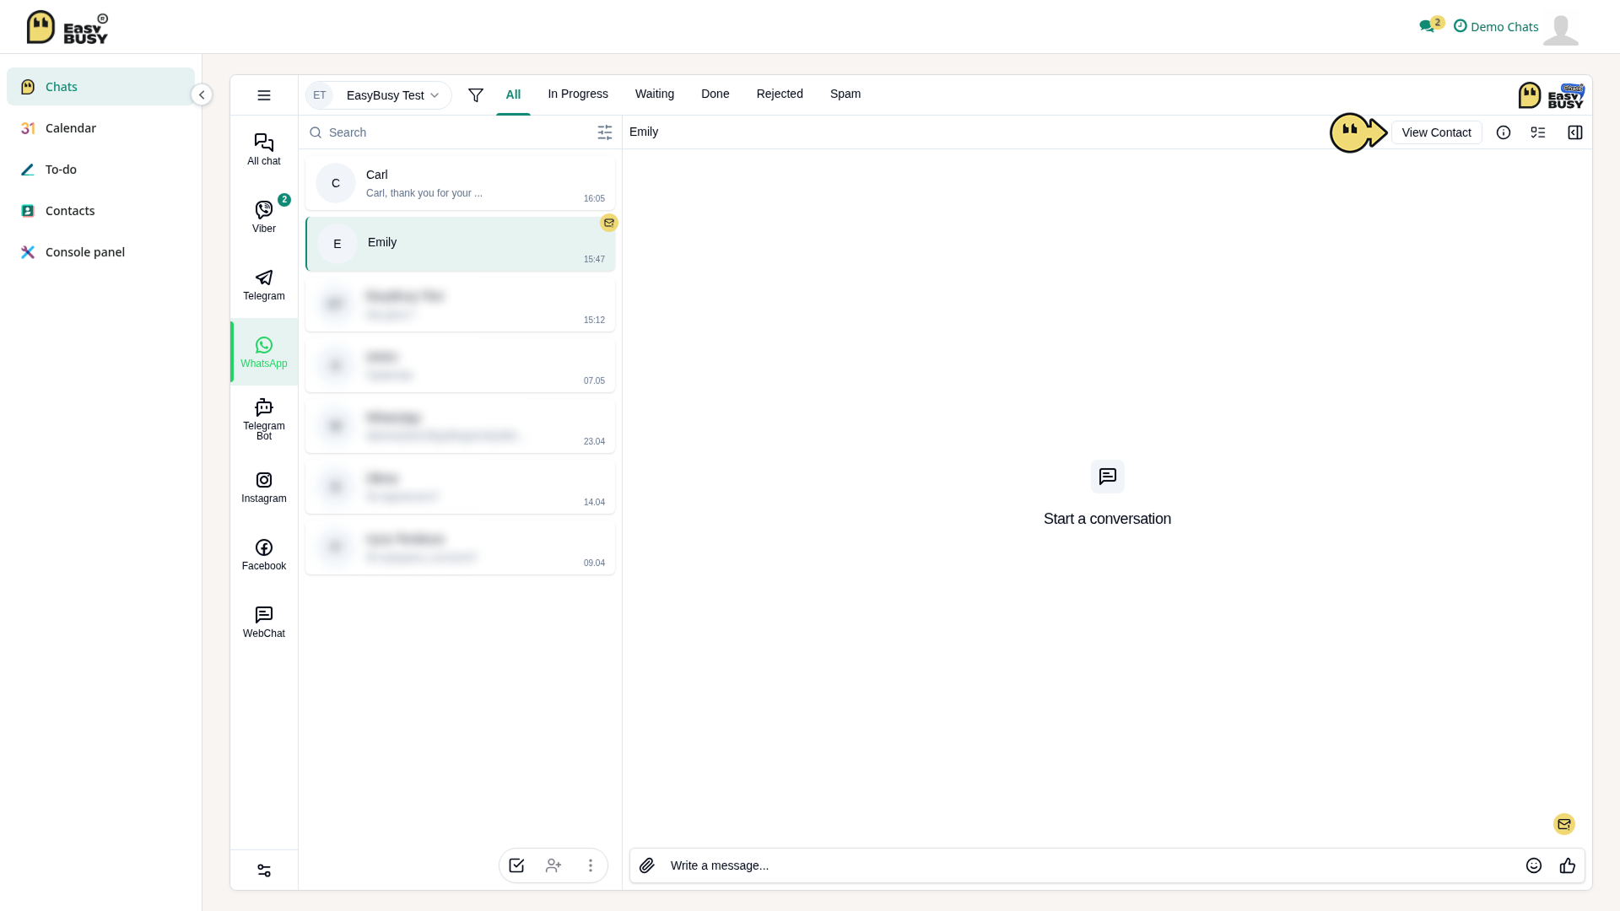The width and height of the screenshot is (1620, 911).
Task: Open the three-dot more options menu
Action: [591, 865]
